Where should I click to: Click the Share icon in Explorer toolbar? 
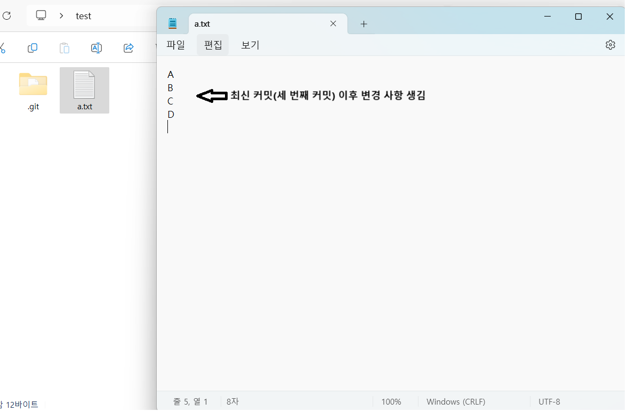click(128, 48)
